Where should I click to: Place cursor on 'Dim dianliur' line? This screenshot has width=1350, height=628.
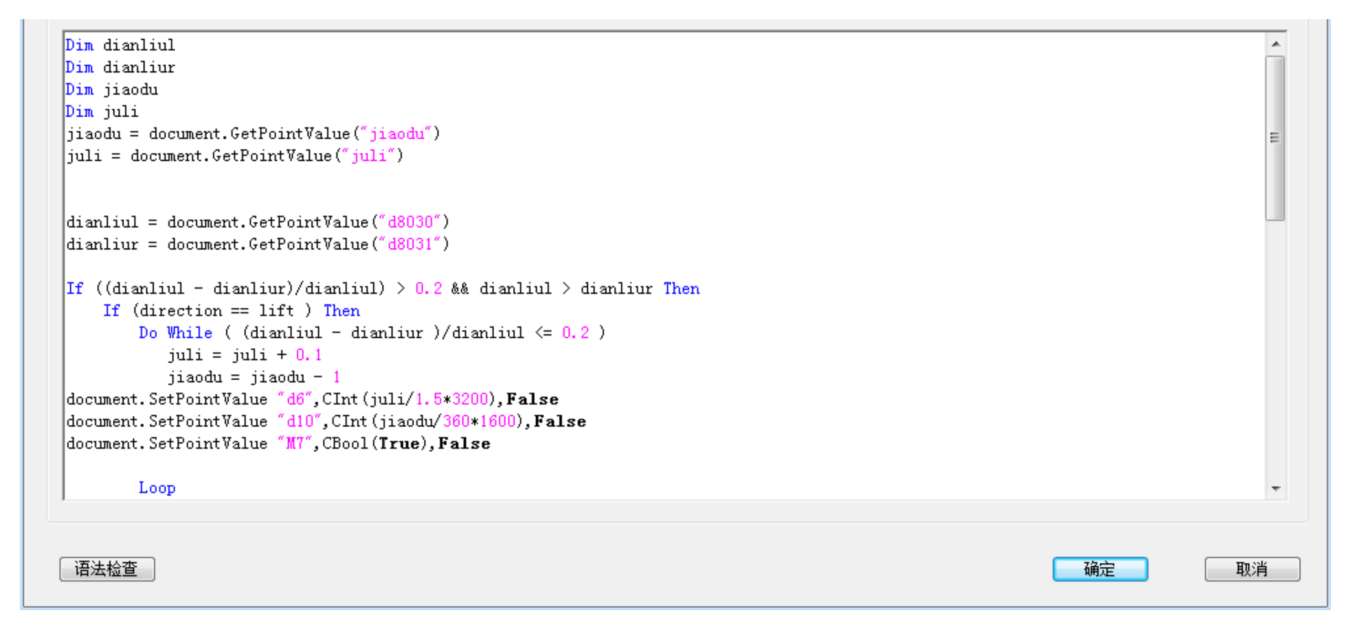[121, 68]
